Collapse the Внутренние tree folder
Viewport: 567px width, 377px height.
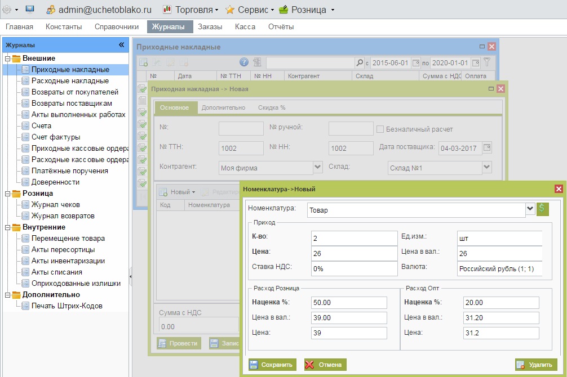click(x=7, y=227)
